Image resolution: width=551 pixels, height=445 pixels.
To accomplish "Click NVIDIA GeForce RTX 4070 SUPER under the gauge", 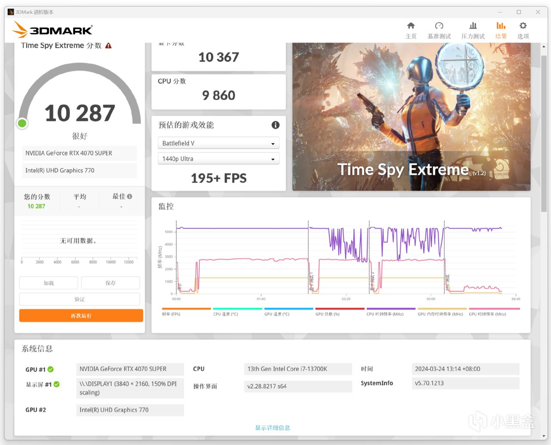I will pos(80,153).
